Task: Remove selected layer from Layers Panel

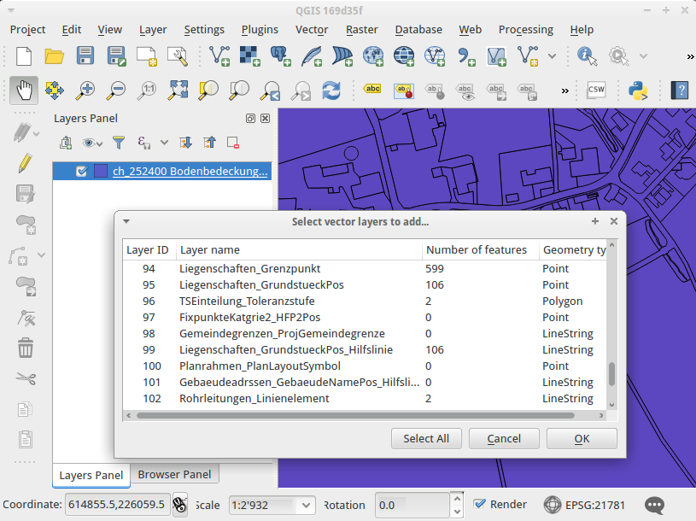Action: pos(233,143)
